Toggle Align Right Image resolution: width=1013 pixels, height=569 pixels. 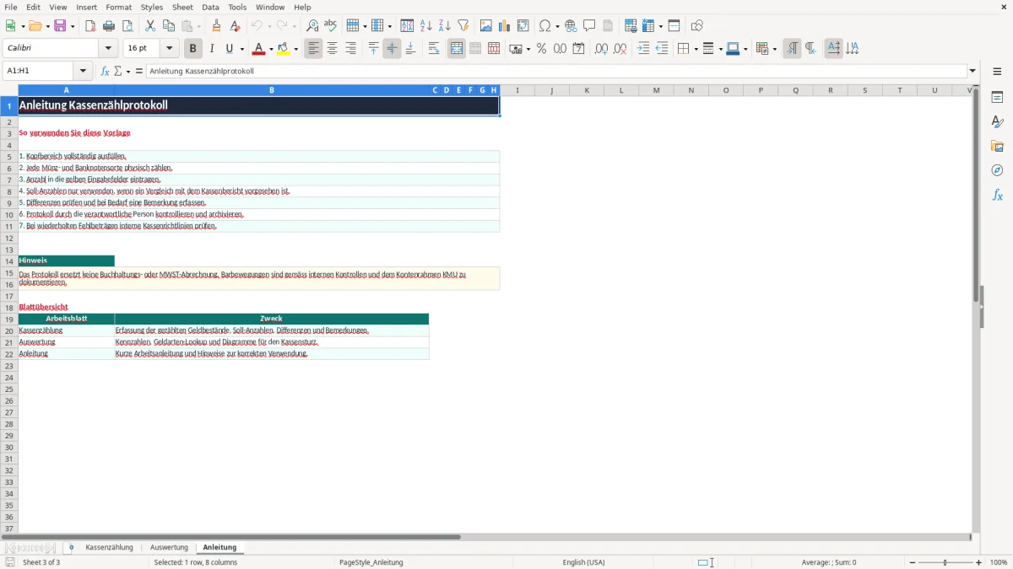tap(350, 49)
